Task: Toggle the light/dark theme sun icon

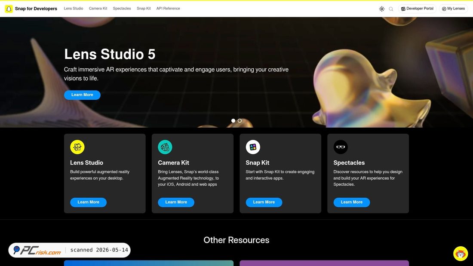Action: [x=381, y=9]
